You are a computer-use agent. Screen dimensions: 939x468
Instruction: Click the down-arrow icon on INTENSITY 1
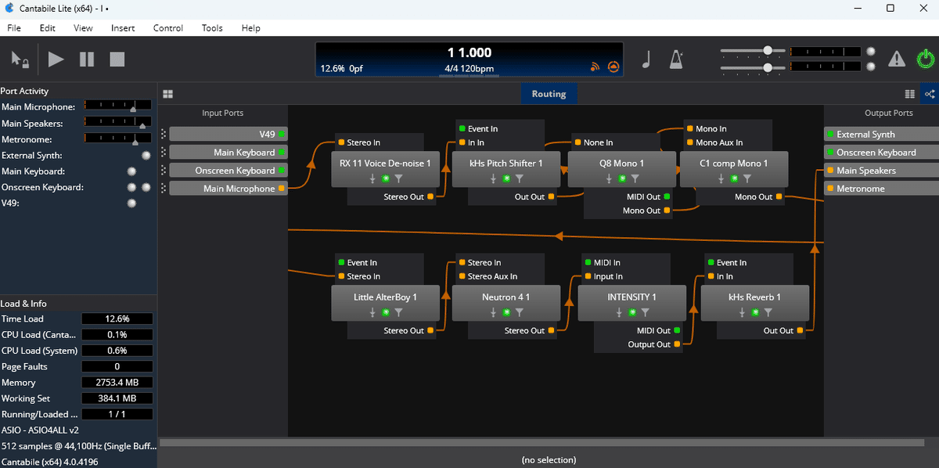tap(619, 312)
